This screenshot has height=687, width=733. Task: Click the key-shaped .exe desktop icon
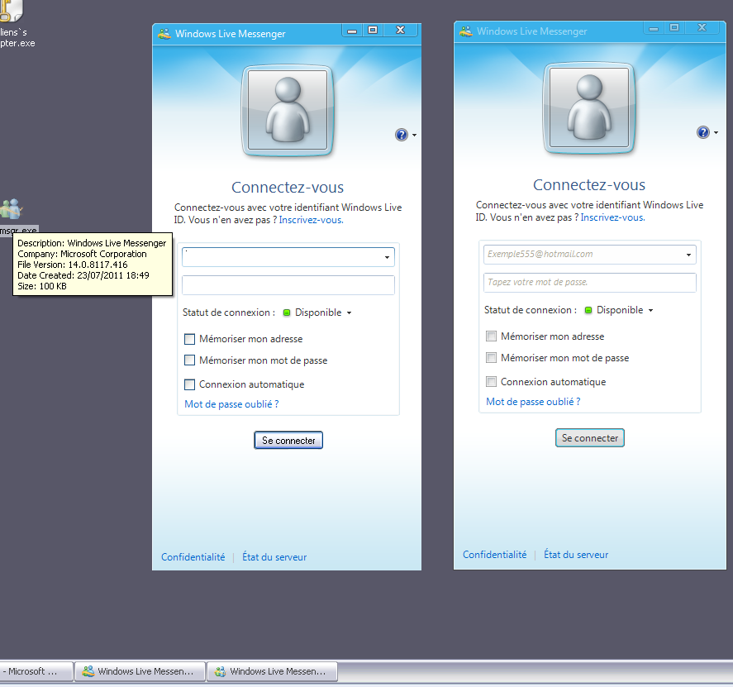coord(10,11)
